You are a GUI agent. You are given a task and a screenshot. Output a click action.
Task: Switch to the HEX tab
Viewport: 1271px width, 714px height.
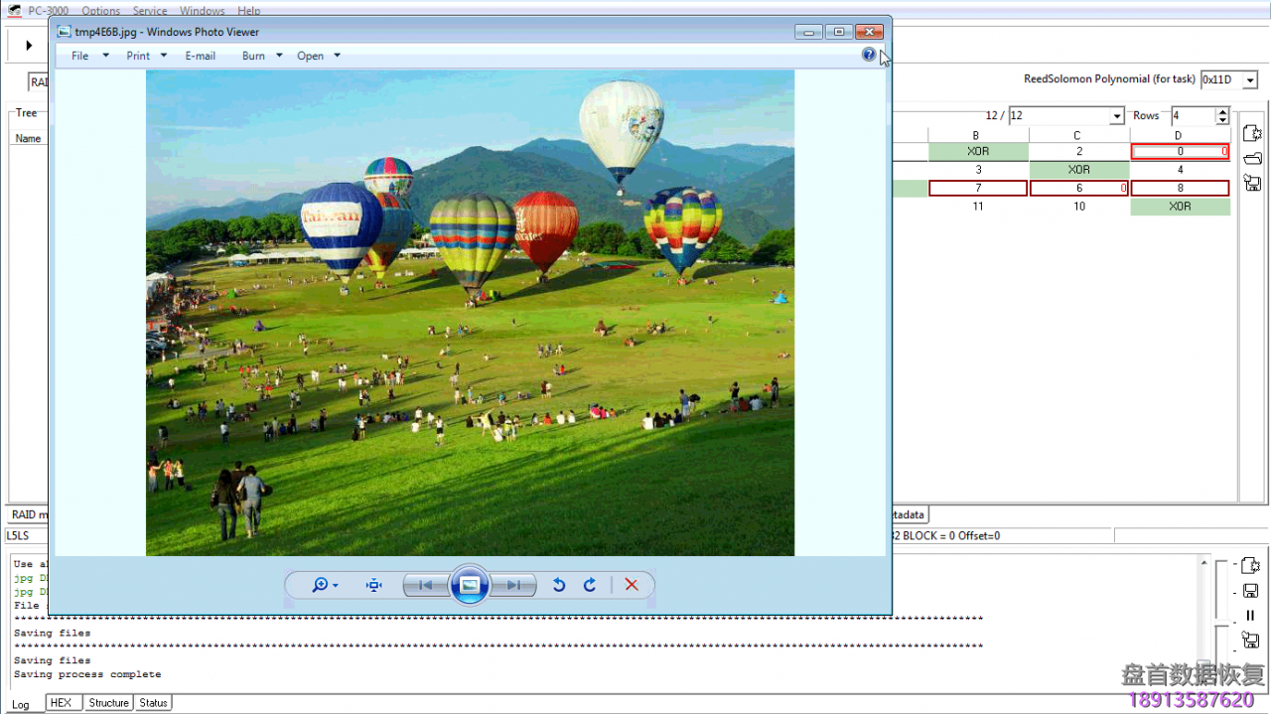(62, 703)
